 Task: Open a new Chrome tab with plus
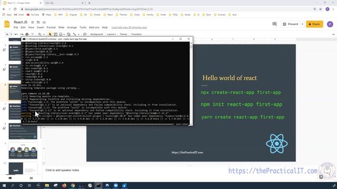89,3
